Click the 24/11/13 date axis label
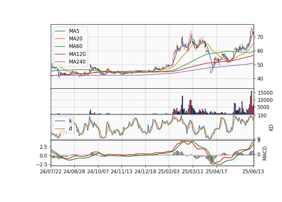The image size is (282, 202). click(122, 172)
